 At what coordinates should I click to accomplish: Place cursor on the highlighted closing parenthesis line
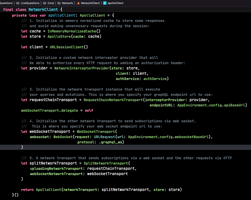125,147
